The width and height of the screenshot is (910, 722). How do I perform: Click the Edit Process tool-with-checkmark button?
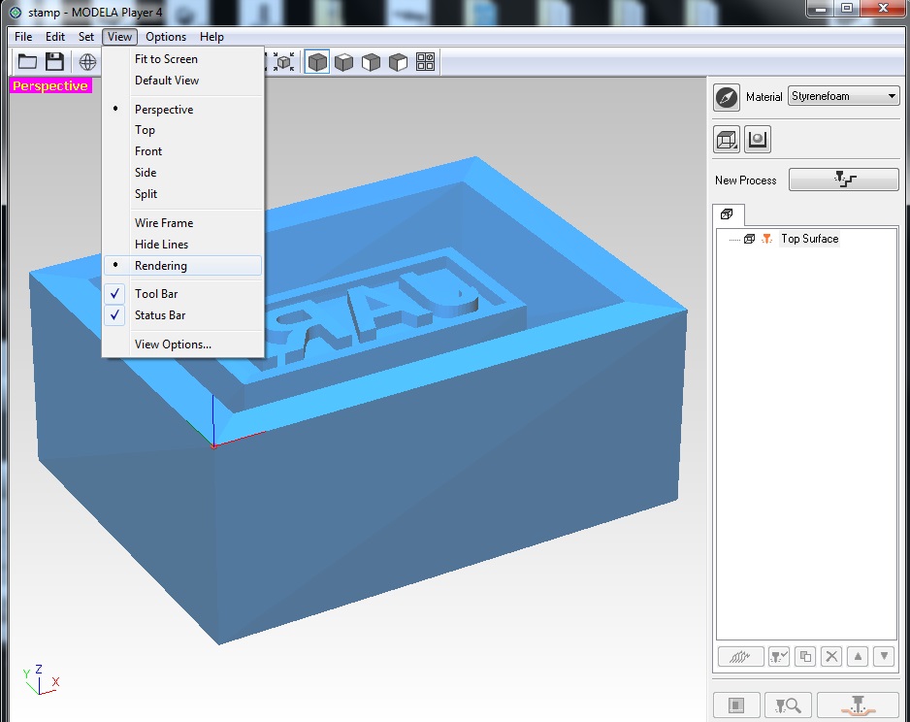tap(779, 656)
